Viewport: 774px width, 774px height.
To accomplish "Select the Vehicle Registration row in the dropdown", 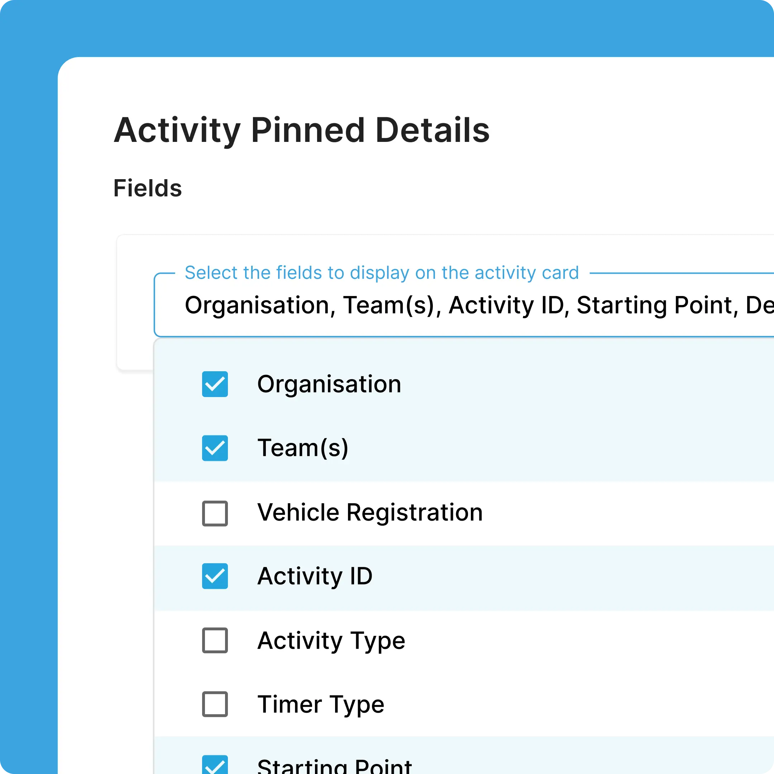I will click(x=370, y=513).
